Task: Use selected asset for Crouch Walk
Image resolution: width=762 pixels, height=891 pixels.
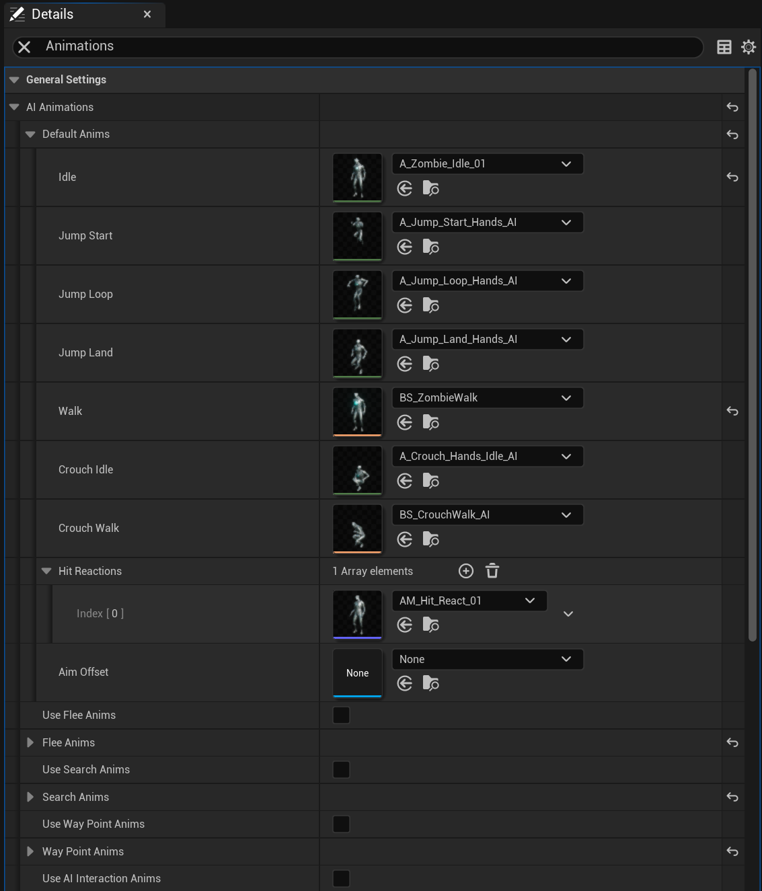Action: 405,539
